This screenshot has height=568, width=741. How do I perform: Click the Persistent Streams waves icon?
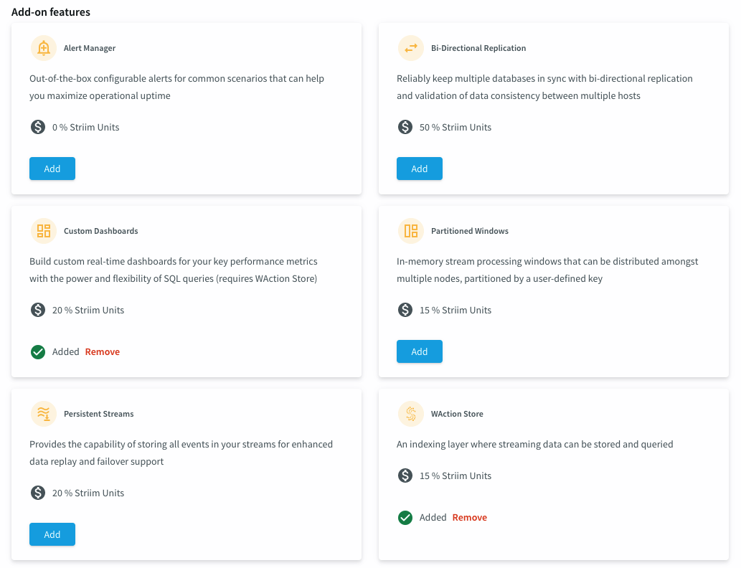tap(44, 414)
